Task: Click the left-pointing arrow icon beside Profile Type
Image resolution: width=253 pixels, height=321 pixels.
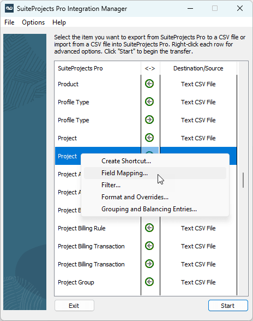Action: (149, 102)
